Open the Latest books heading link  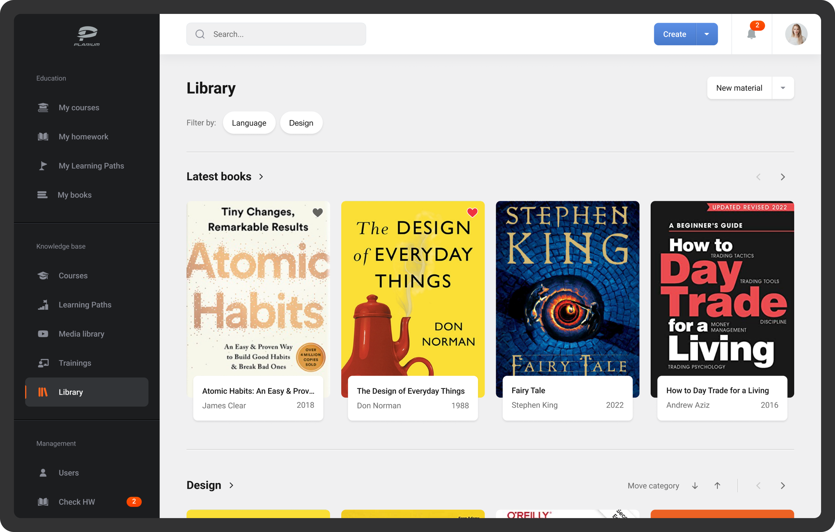[x=219, y=176]
